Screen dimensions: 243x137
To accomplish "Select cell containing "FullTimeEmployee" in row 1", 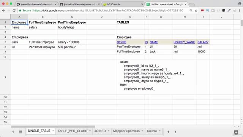I will tap(43, 22).
